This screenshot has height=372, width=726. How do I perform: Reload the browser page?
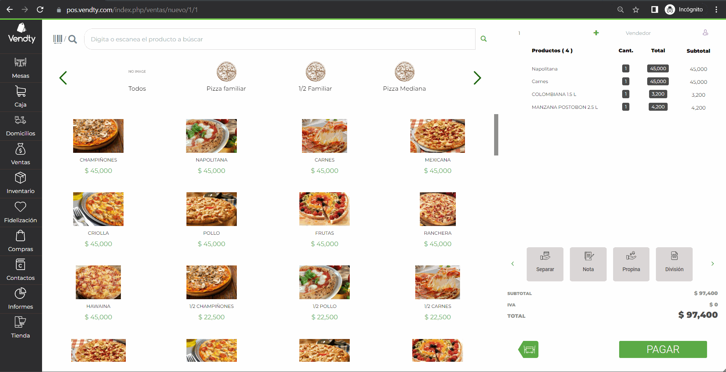(x=40, y=9)
